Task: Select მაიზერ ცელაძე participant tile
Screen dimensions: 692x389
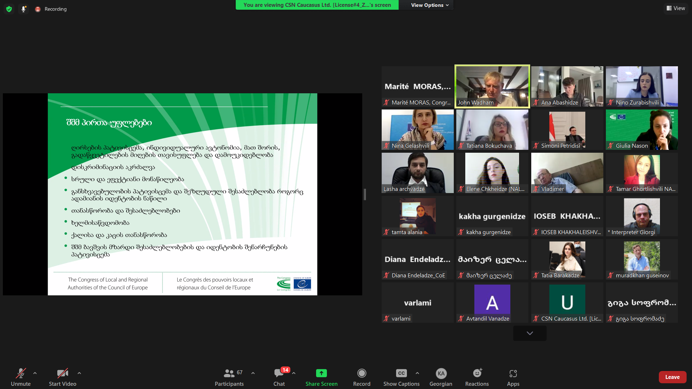Action: click(x=492, y=259)
